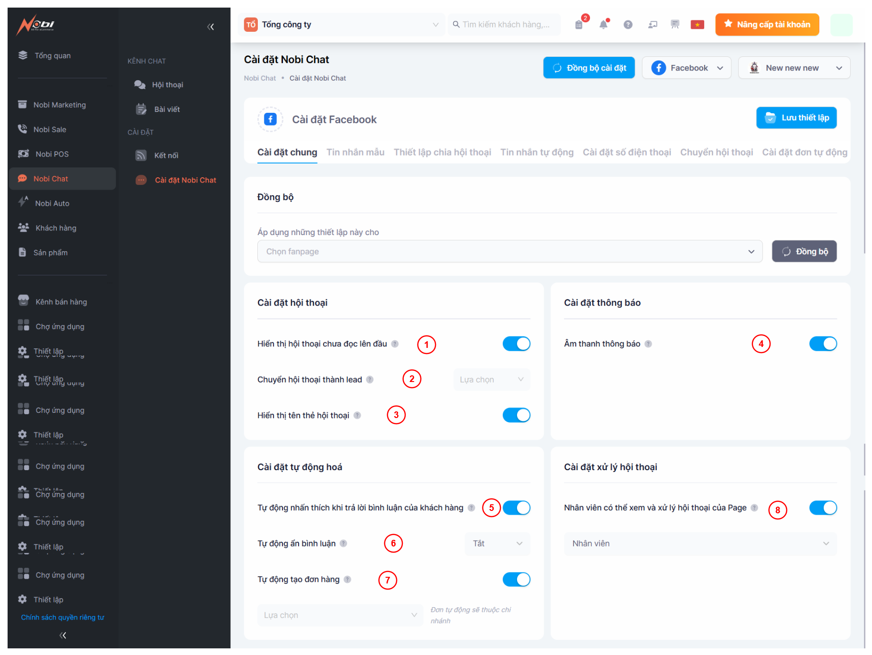
Task: Open the Hội thoại menu item
Action: coord(167,85)
